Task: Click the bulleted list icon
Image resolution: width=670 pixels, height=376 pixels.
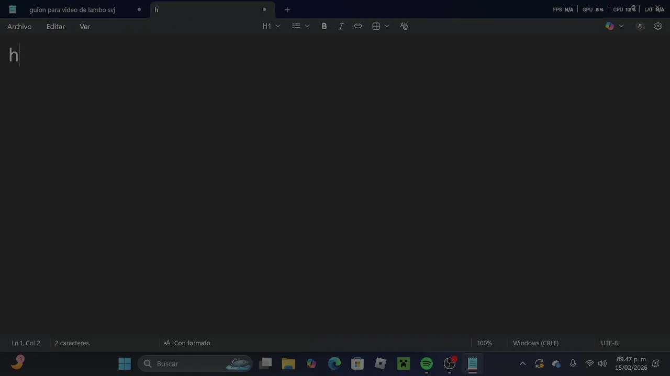Action: [x=296, y=26]
